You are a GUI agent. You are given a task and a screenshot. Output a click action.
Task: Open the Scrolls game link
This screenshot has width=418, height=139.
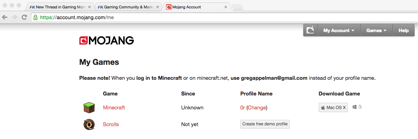pos(111,124)
